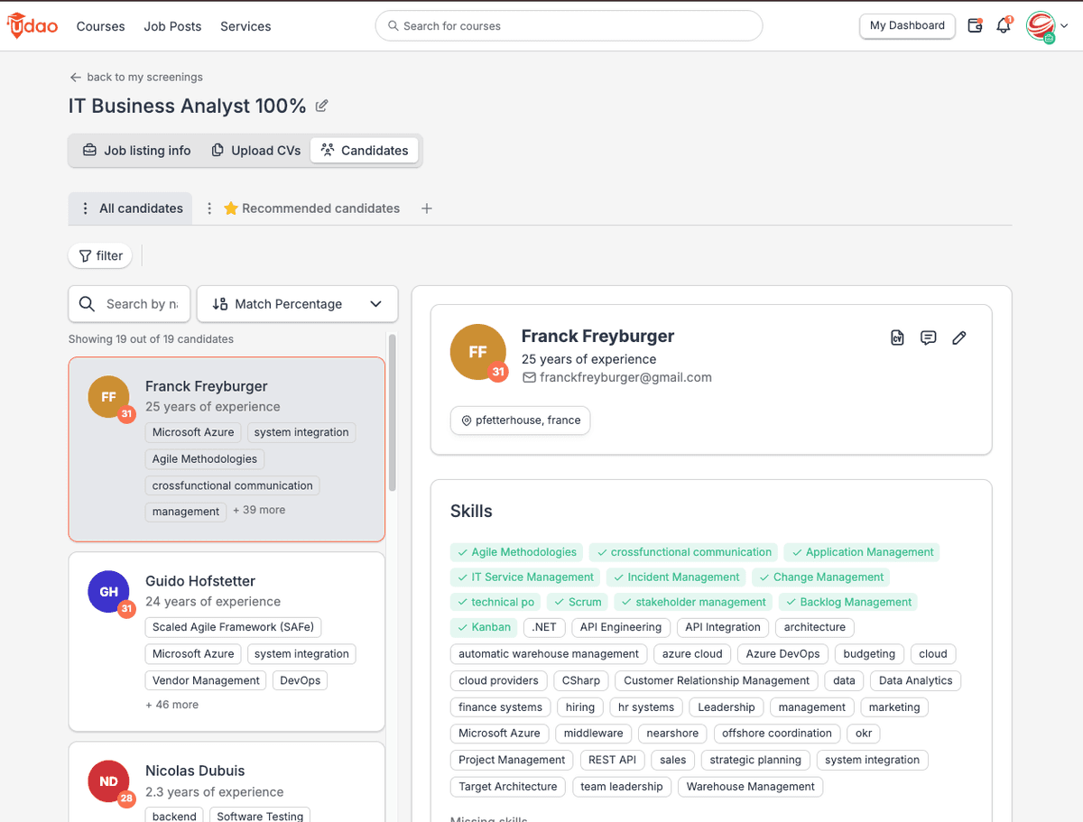Open comments for Franck Freyburger
Screen dimensions: 1083x822
coord(928,337)
